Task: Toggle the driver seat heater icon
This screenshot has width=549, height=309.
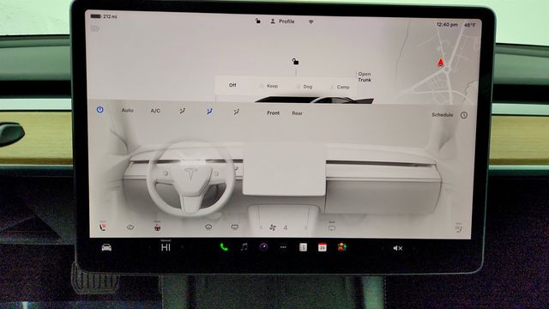Action: click(103, 227)
